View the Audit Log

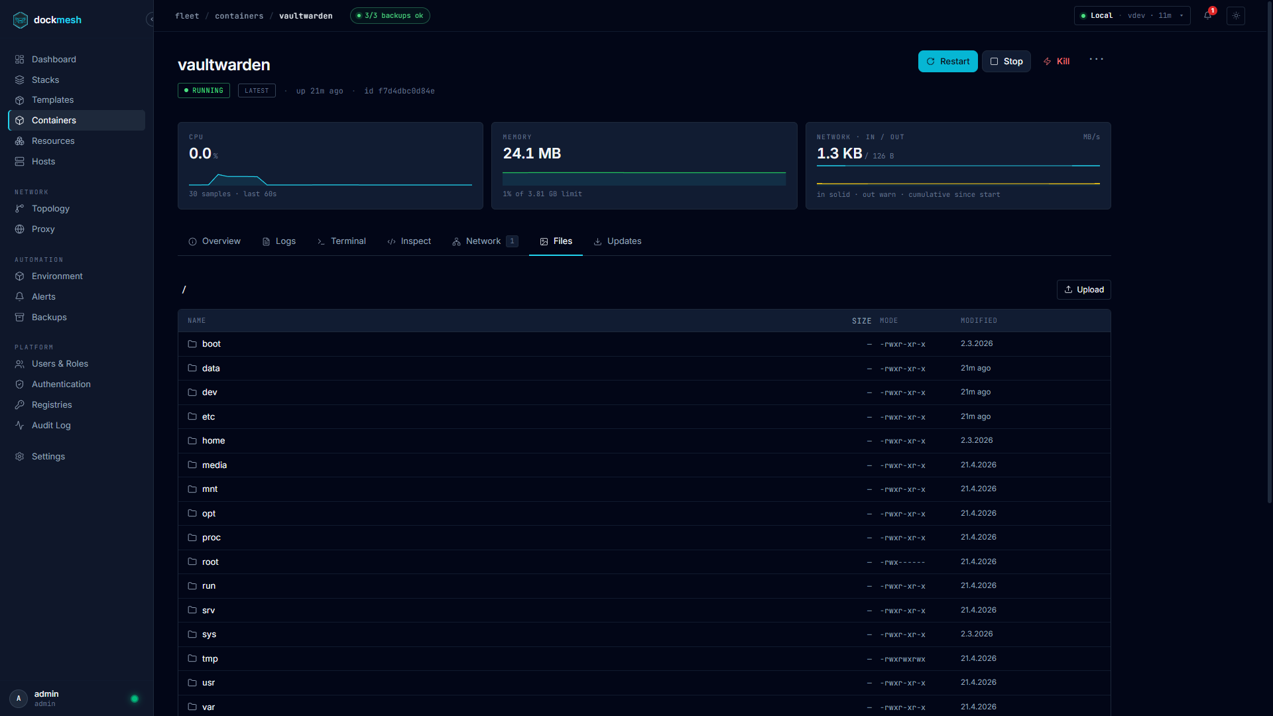pyautogui.click(x=76, y=425)
